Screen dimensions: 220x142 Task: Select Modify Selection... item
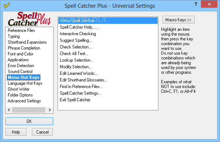click(108, 67)
